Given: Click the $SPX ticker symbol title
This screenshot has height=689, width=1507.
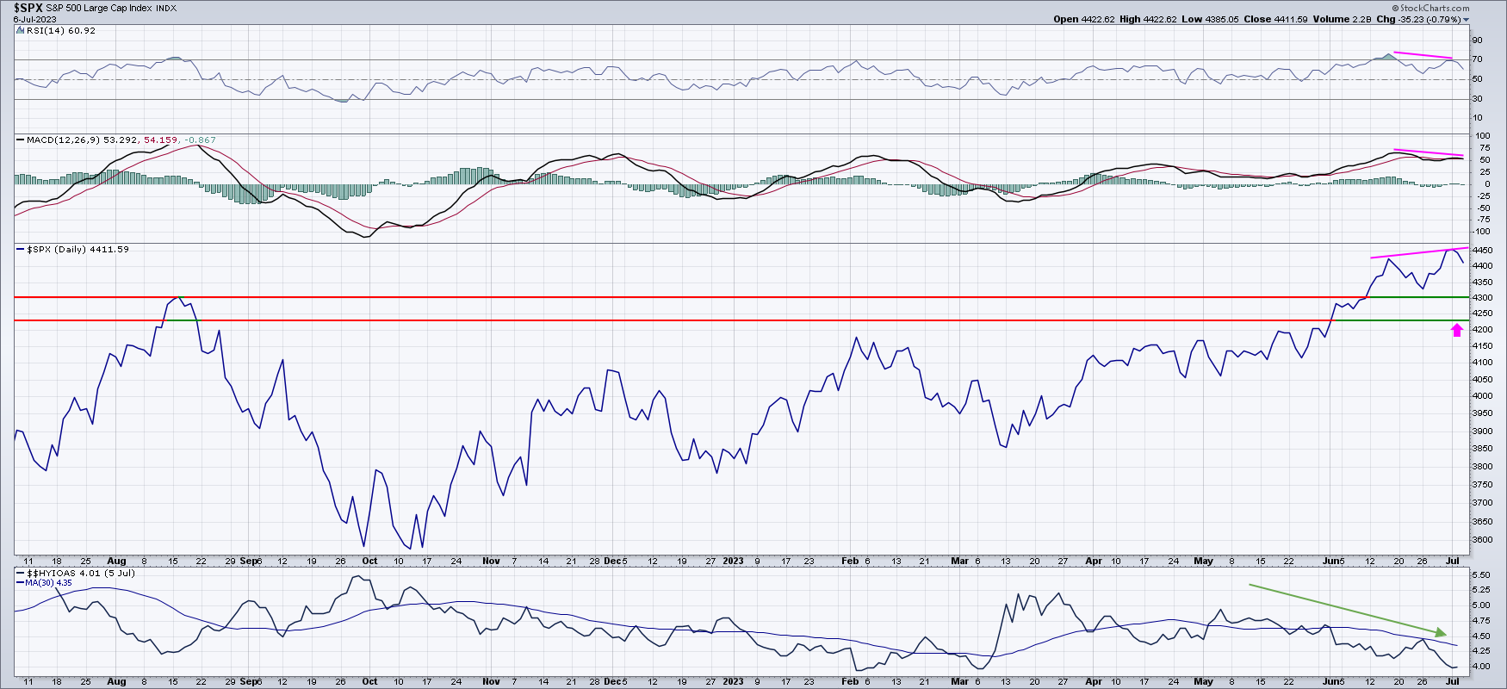Looking at the screenshot, I should pos(28,8).
